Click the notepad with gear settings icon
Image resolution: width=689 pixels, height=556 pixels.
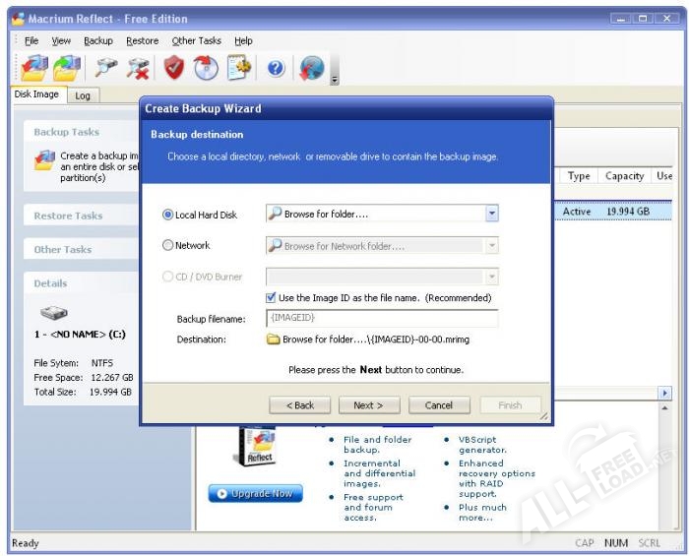(238, 68)
